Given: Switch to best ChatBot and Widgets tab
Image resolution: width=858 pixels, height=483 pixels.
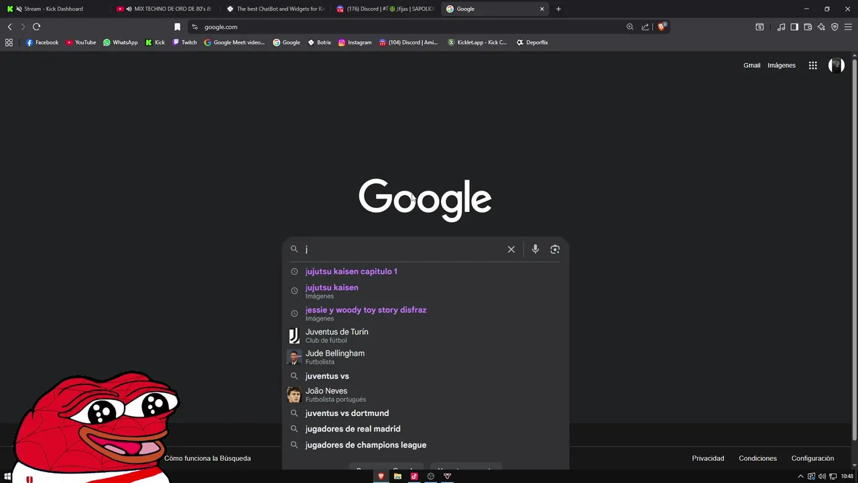Looking at the screenshot, I should [275, 9].
